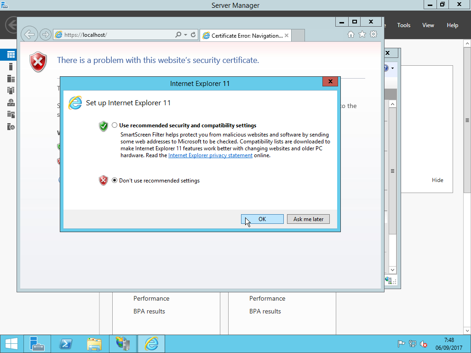Image resolution: width=471 pixels, height=353 pixels.
Task: Open the File and Storage Services sidebar icon
Action: (11, 114)
